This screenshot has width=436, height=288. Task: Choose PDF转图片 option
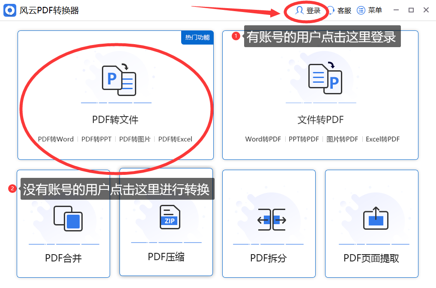[x=135, y=139]
